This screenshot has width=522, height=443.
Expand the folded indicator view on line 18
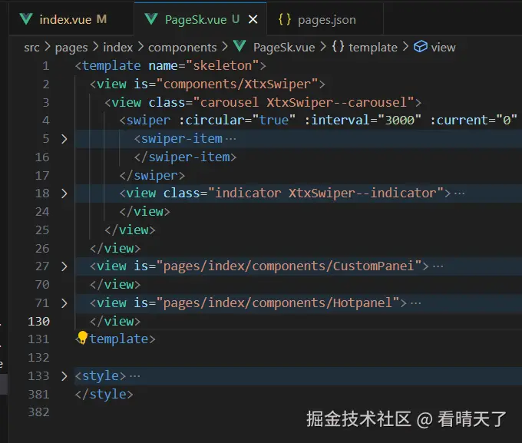[64, 193]
